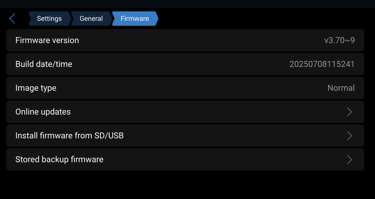Click the Online updates label text
Viewport: 375px width, 199px height.
point(43,112)
